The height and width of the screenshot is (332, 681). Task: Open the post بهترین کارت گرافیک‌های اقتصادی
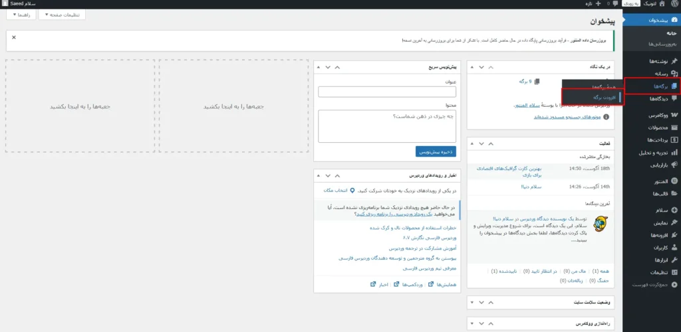509,171
